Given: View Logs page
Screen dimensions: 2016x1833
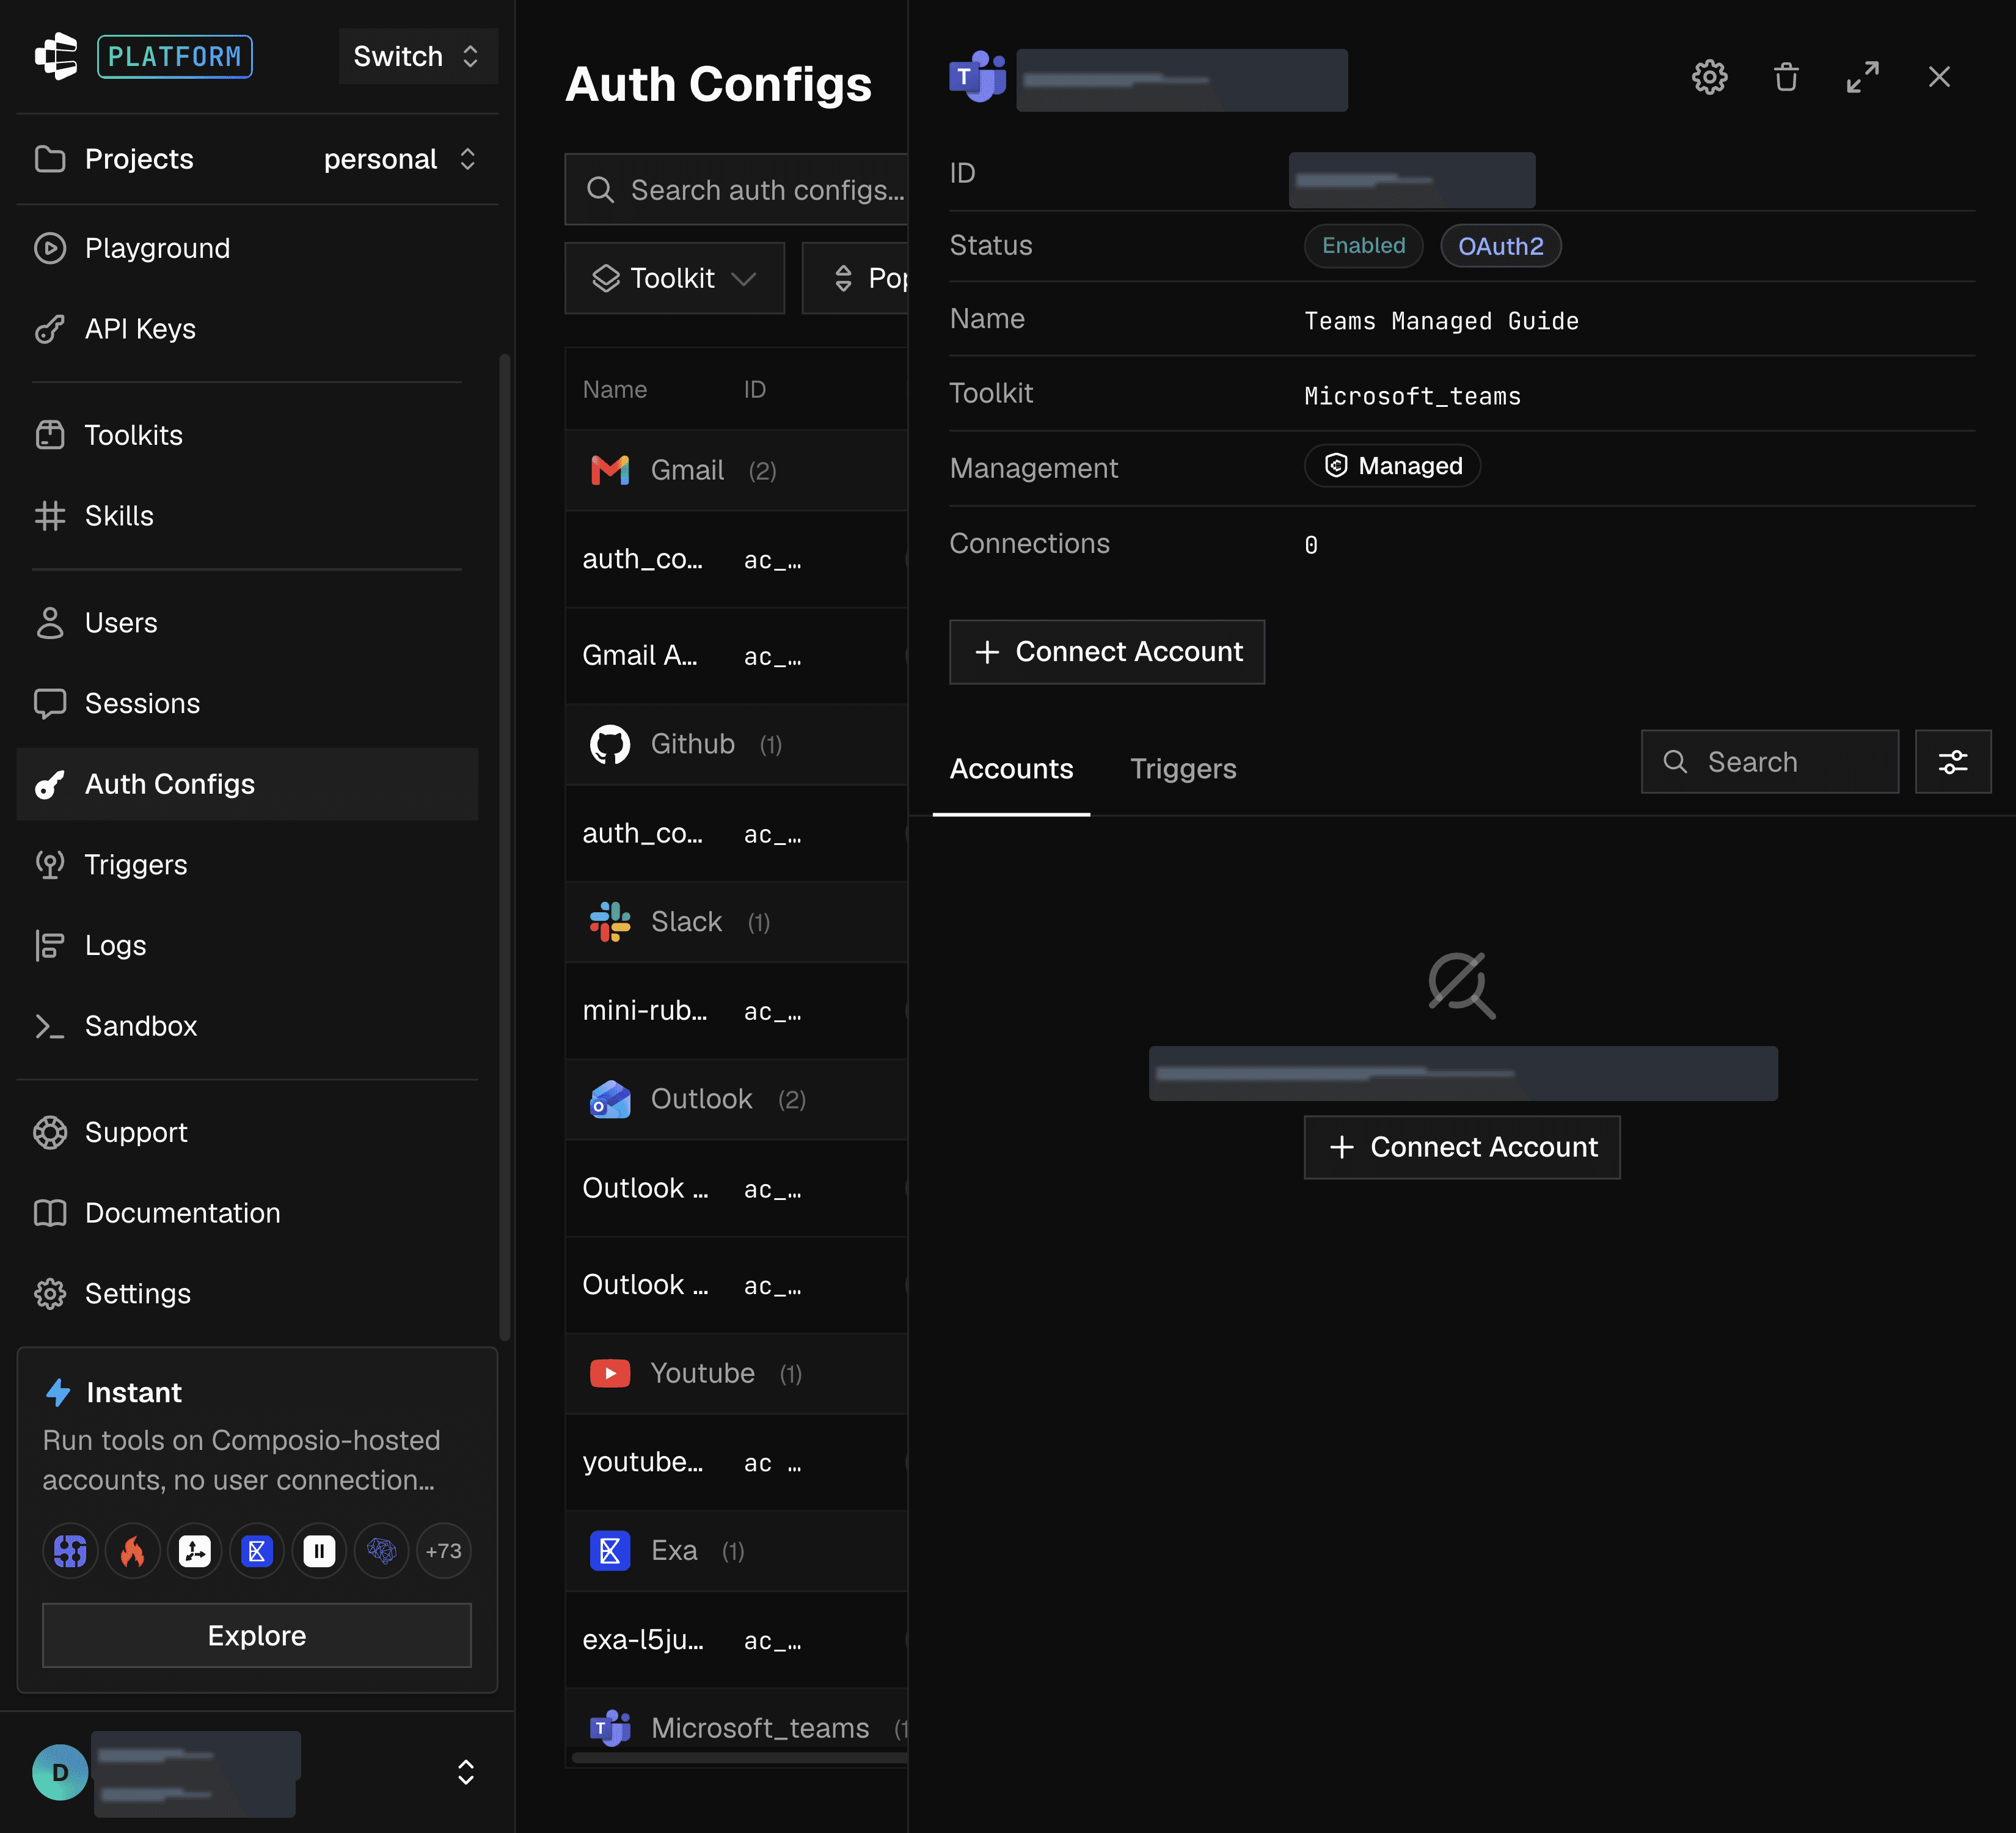Looking at the screenshot, I should pos(247,946).
